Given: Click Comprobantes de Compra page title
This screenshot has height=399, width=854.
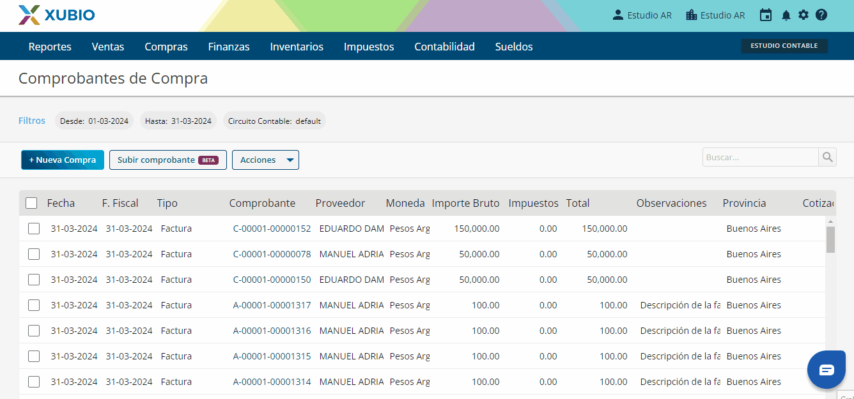Looking at the screenshot, I should 113,79.
